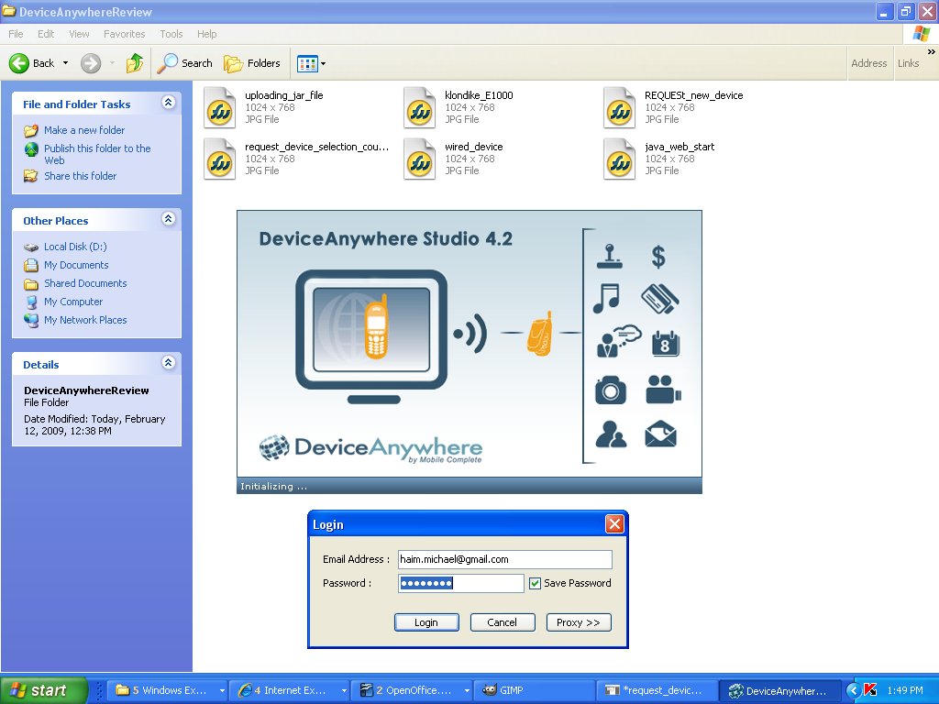The height and width of the screenshot is (704, 939).
Task: Collapse the Other Places panel
Action: (x=168, y=220)
